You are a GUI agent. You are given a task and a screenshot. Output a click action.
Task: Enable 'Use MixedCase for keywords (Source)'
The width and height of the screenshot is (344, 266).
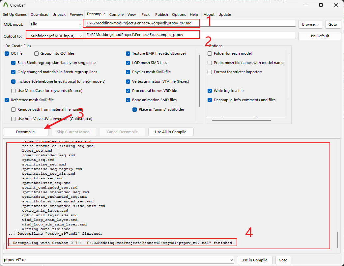(13, 91)
